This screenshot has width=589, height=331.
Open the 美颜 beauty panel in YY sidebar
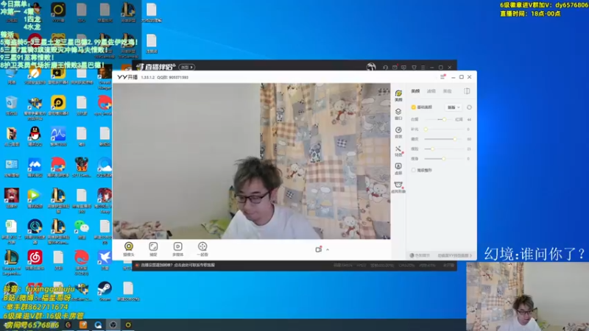[x=398, y=96]
